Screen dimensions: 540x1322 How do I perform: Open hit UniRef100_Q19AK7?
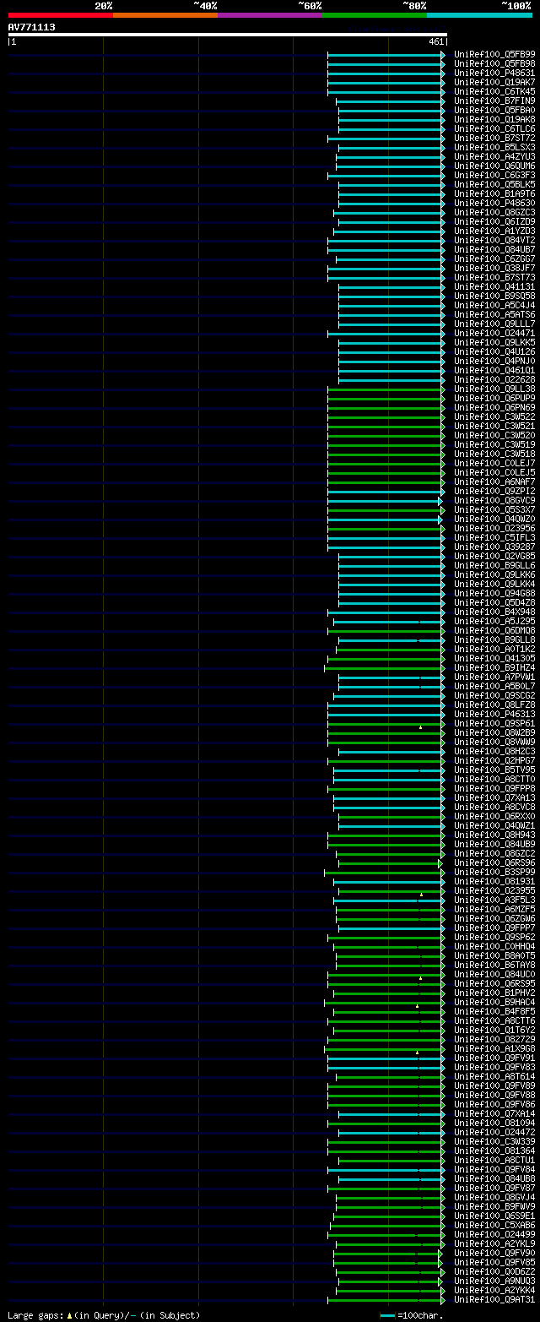(x=494, y=83)
